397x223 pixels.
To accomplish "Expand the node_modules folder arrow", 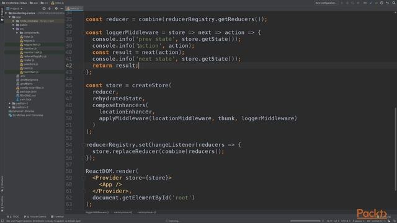I will pos(14,21).
